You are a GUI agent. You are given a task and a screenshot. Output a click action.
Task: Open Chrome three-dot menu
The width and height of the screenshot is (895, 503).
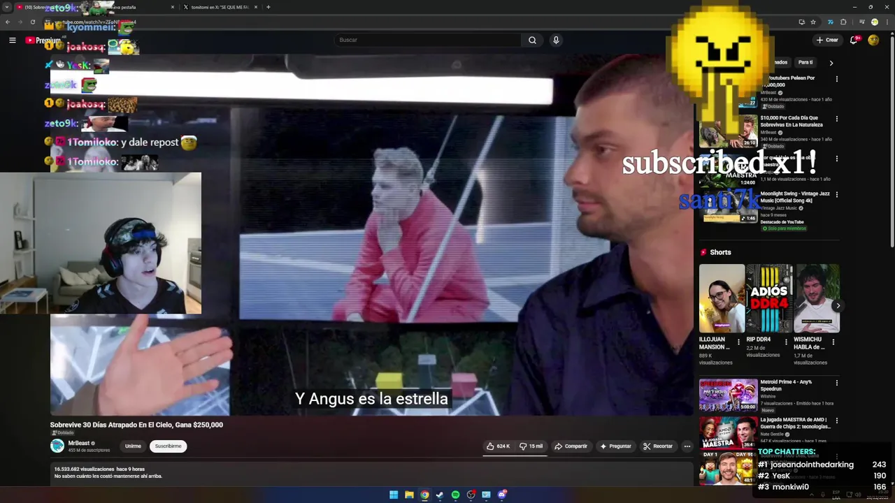click(x=886, y=22)
